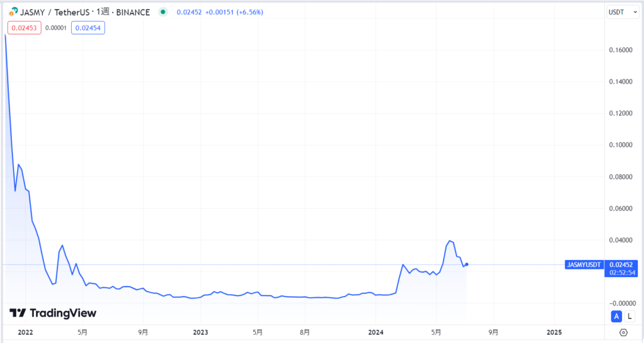Viewport: 644px width, 343px height.
Task: Click the JASMYUSDT price label tag
Action: [584, 264]
